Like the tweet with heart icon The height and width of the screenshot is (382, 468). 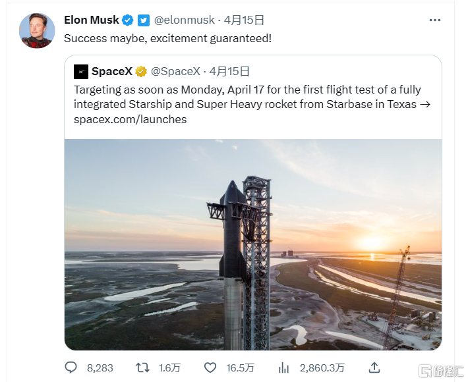pos(210,367)
